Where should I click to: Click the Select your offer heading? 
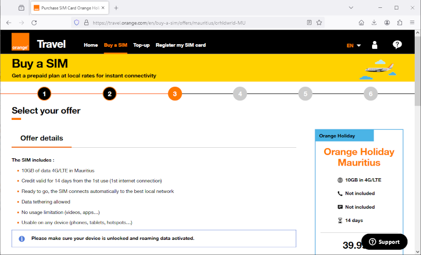click(46, 110)
